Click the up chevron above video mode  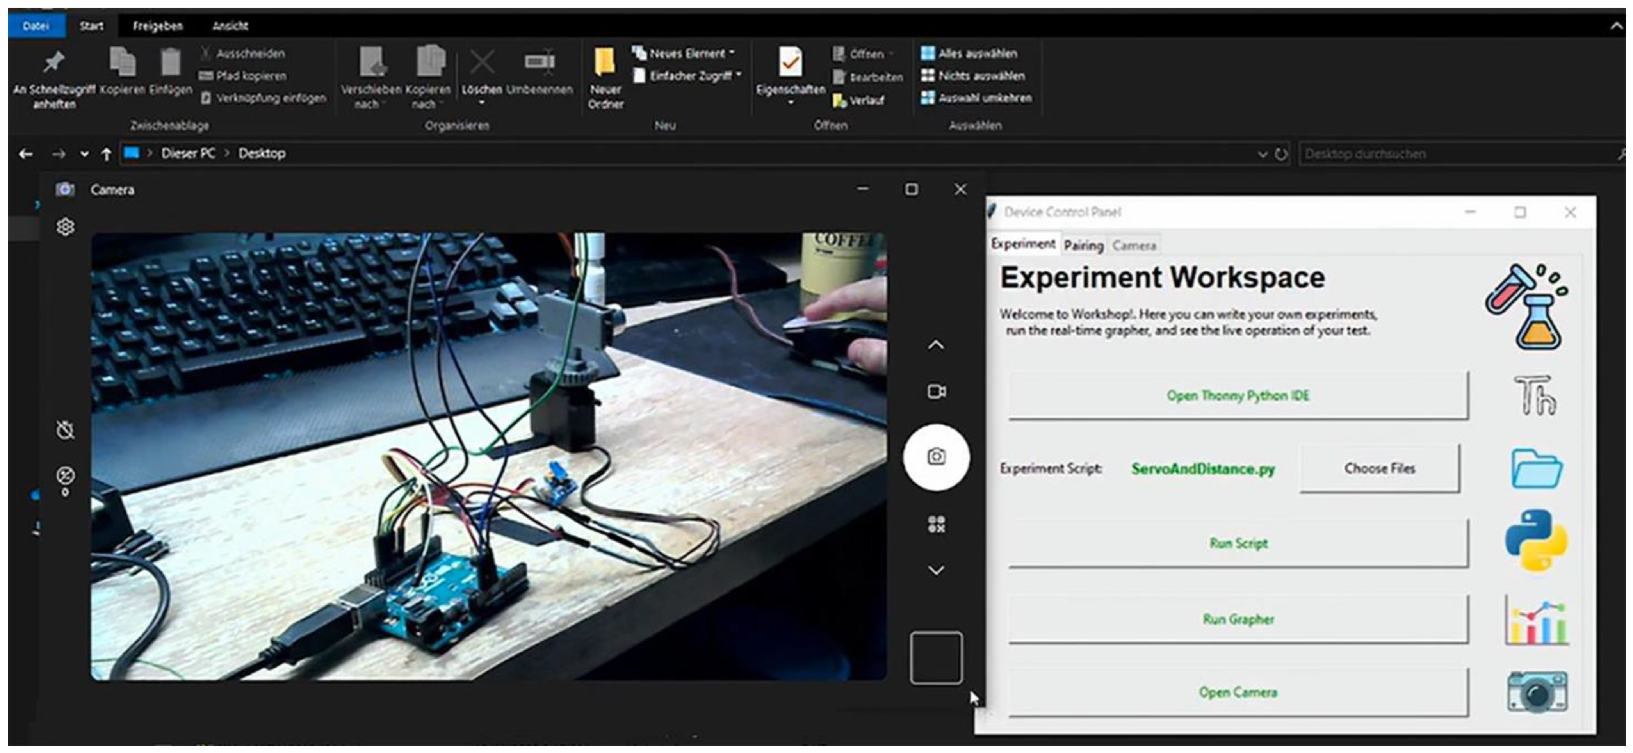936,345
